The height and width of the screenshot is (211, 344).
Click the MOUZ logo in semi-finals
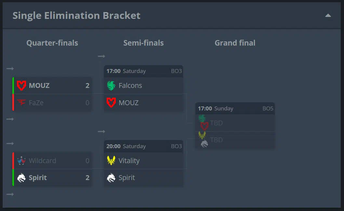pos(111,103)
